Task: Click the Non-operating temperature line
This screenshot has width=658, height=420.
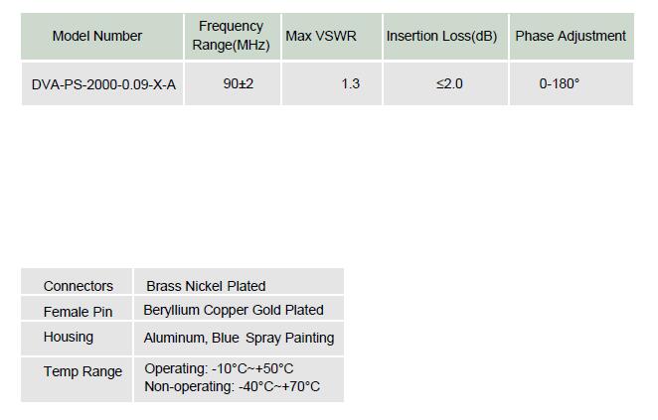Action: 232,386
